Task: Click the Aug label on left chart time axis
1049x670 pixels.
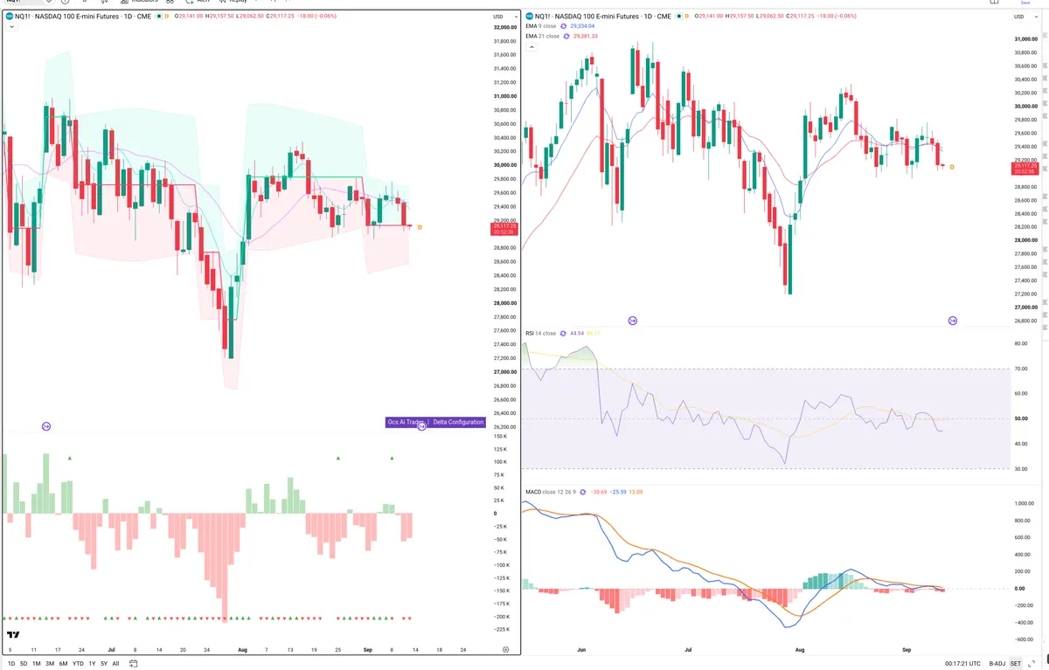Action: 243,650
